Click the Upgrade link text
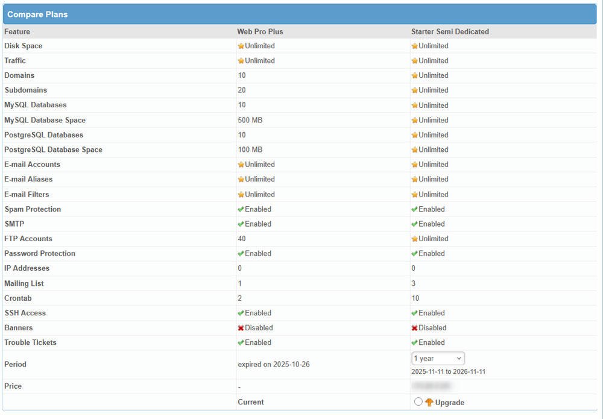Viewport: 603px width, 419px height. click(449, 402)
